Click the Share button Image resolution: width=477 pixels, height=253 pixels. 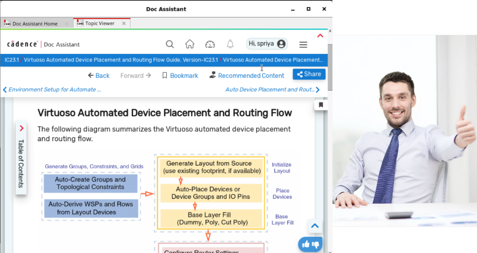pos(309,74)
